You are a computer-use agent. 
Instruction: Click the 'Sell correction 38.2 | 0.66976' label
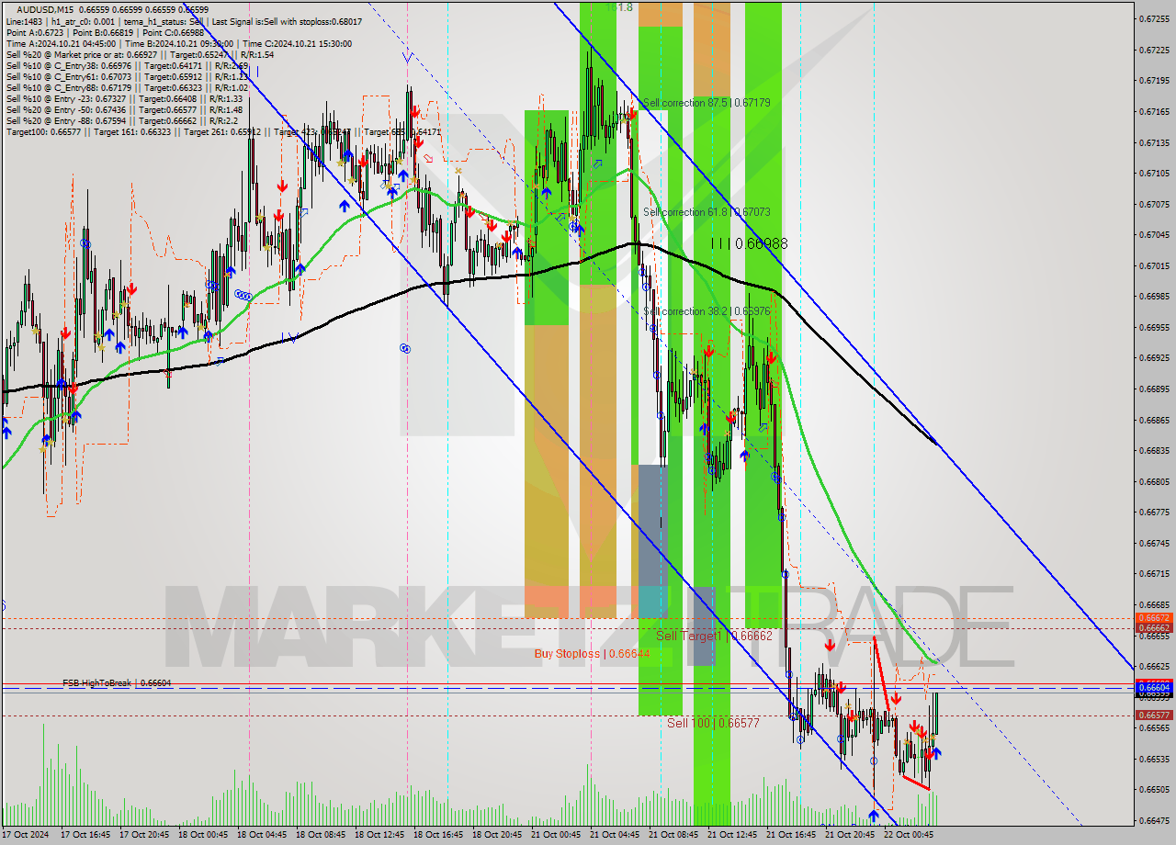coord(707,311)
